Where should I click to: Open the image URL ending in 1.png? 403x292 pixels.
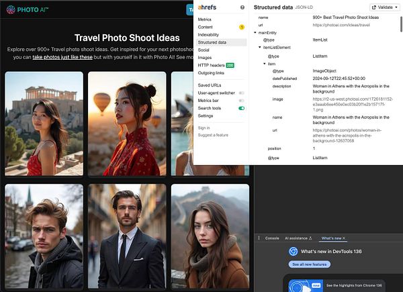(353, 104)
